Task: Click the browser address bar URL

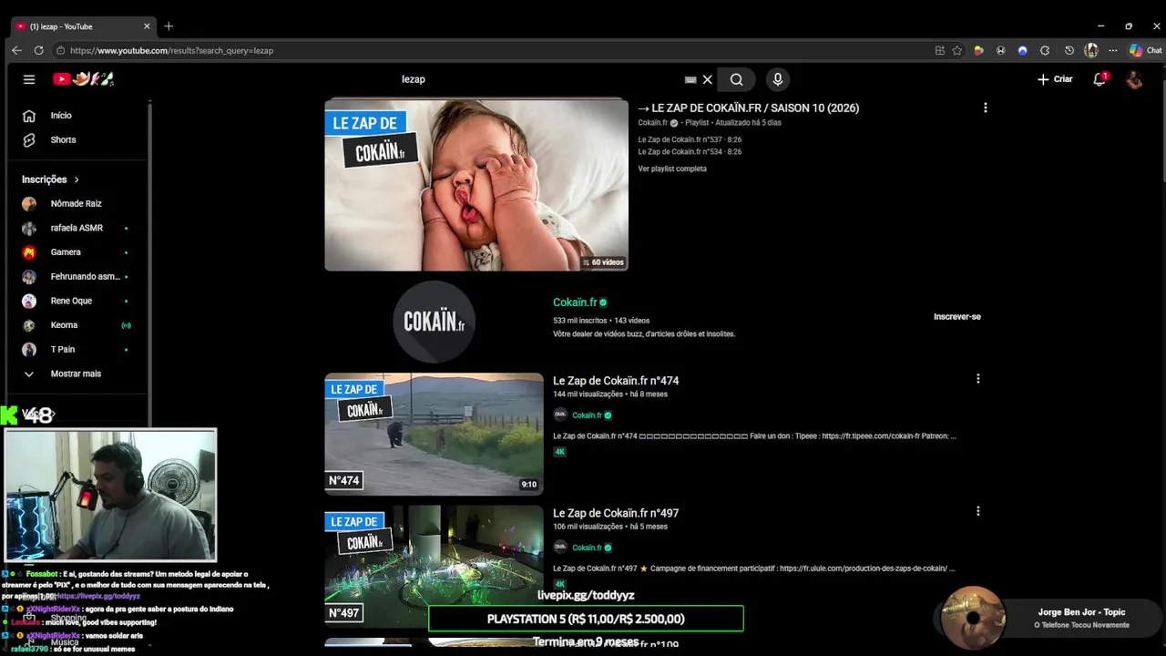Action: point(171,50)
